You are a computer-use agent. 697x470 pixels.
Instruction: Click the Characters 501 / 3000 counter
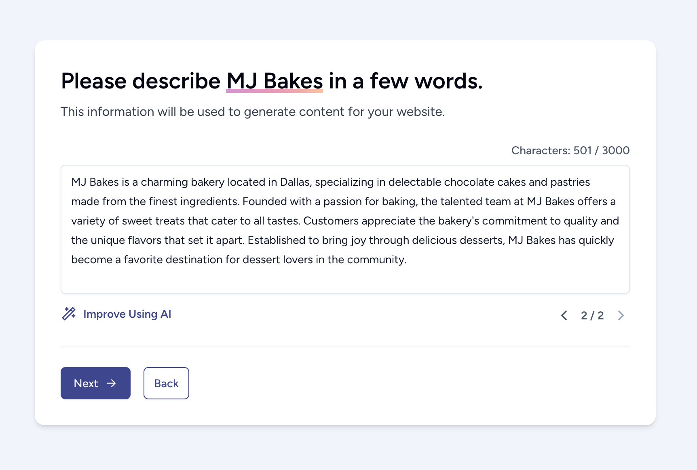(x=570, y=151)
